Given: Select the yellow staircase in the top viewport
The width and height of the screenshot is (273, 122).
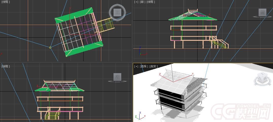Looking at the screenshot, I should [106, 25].
